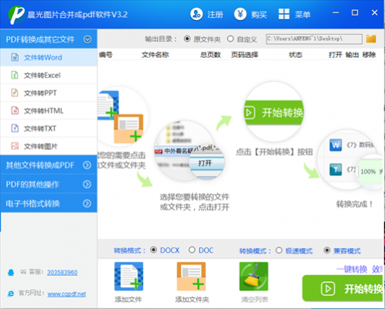Collapse the PDF转换成其它文件 section
This screenshot has width=385, height=309.
click(x=87, y=39)
